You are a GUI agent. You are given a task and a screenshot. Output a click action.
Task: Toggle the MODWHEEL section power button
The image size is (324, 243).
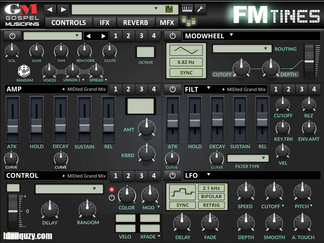(x=173, y=36)
